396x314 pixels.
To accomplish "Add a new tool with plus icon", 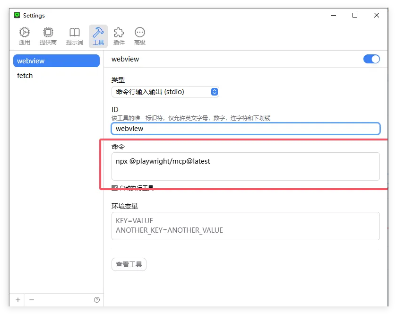I will 18,300.
